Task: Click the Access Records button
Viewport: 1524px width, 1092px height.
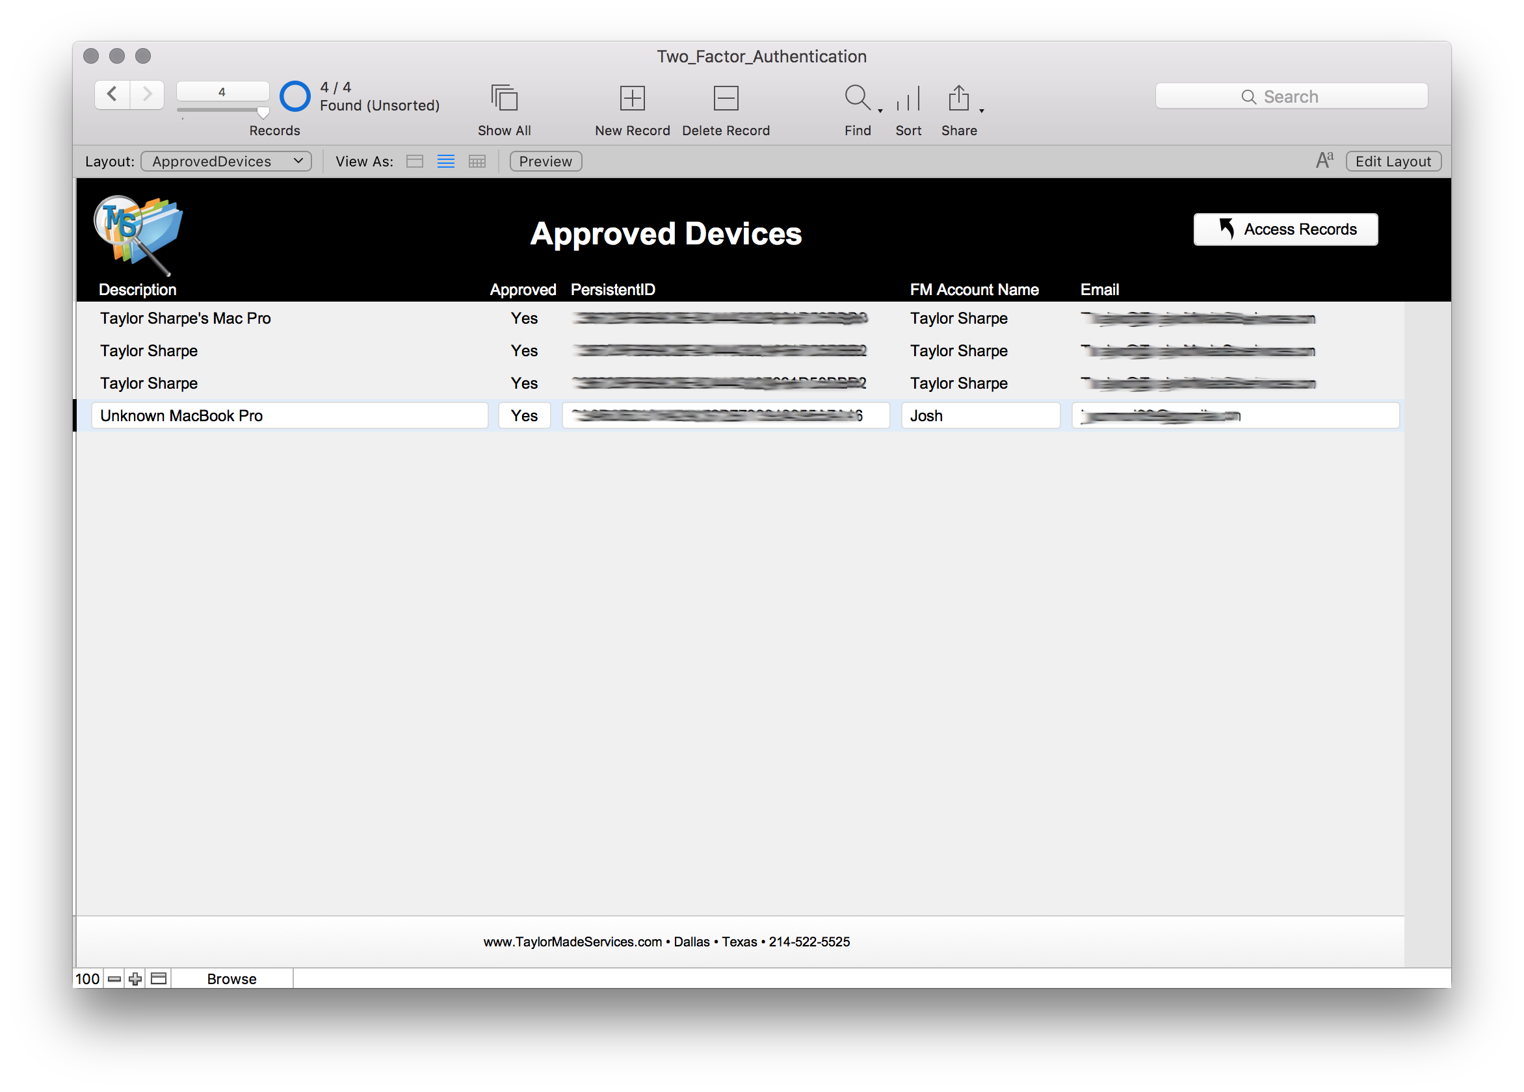Action: [1285, 229]
